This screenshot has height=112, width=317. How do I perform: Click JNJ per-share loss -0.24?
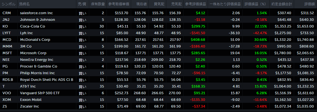235,20
